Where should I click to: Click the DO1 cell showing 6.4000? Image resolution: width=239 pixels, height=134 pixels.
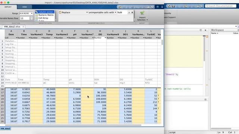pos(125,108)
